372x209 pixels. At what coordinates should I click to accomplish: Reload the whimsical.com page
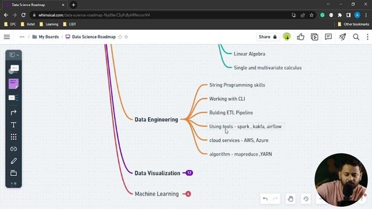tap(23, 15)
